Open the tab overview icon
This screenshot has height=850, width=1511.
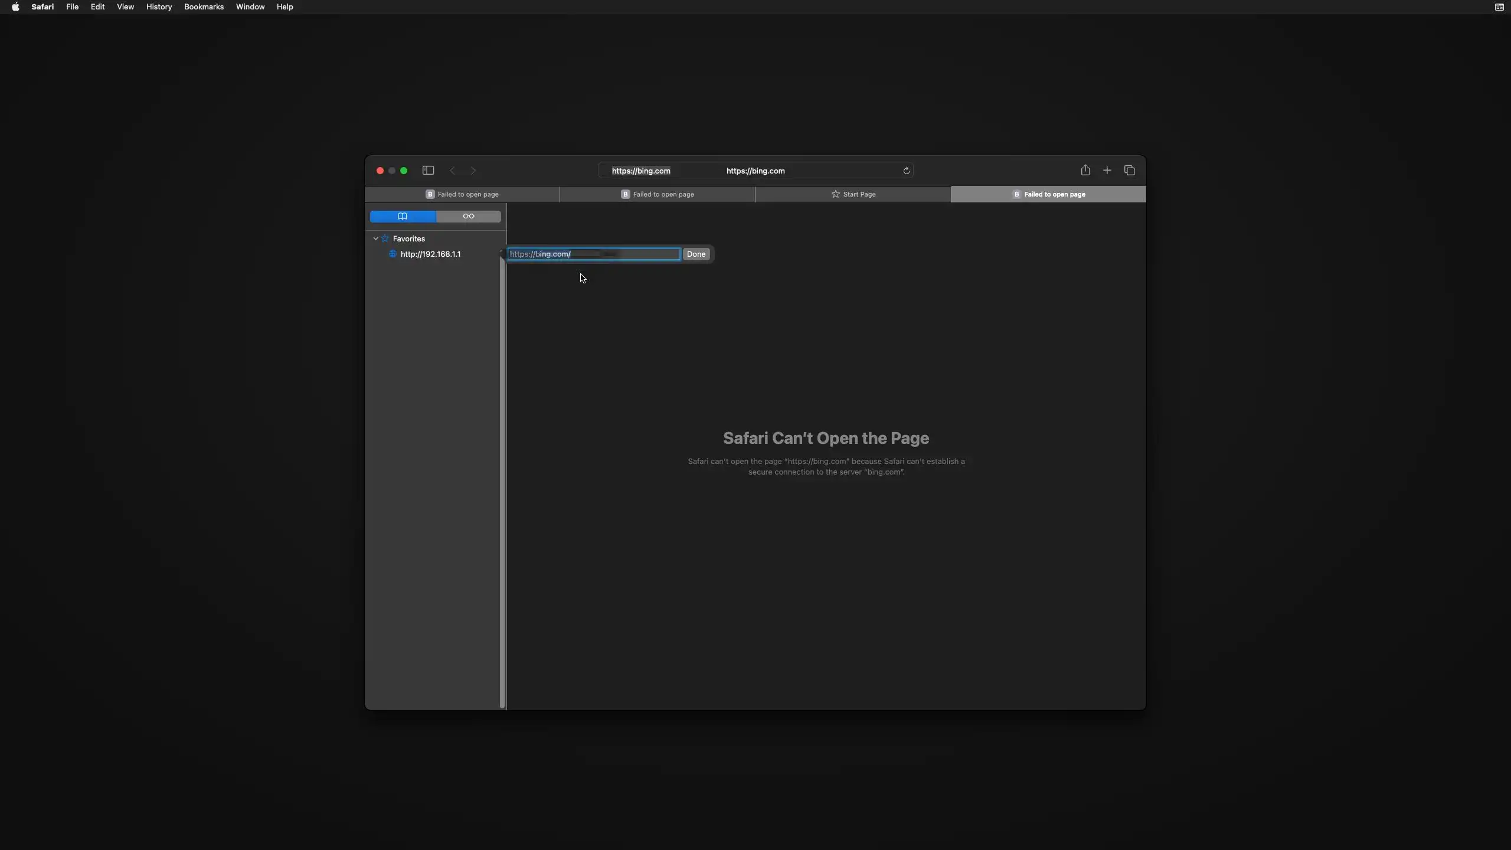coord(1129,171)
